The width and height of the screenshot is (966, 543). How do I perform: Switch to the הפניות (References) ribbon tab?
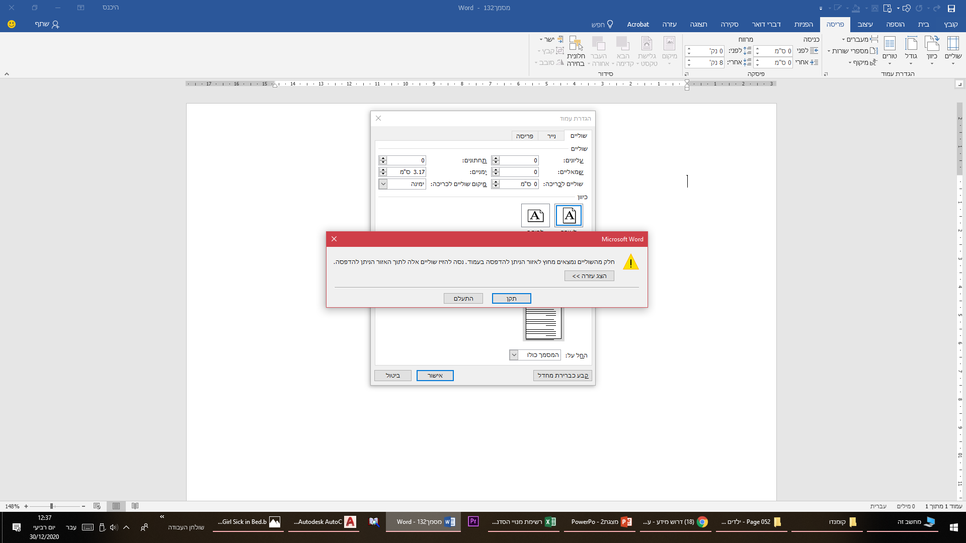tap(803, 24)
